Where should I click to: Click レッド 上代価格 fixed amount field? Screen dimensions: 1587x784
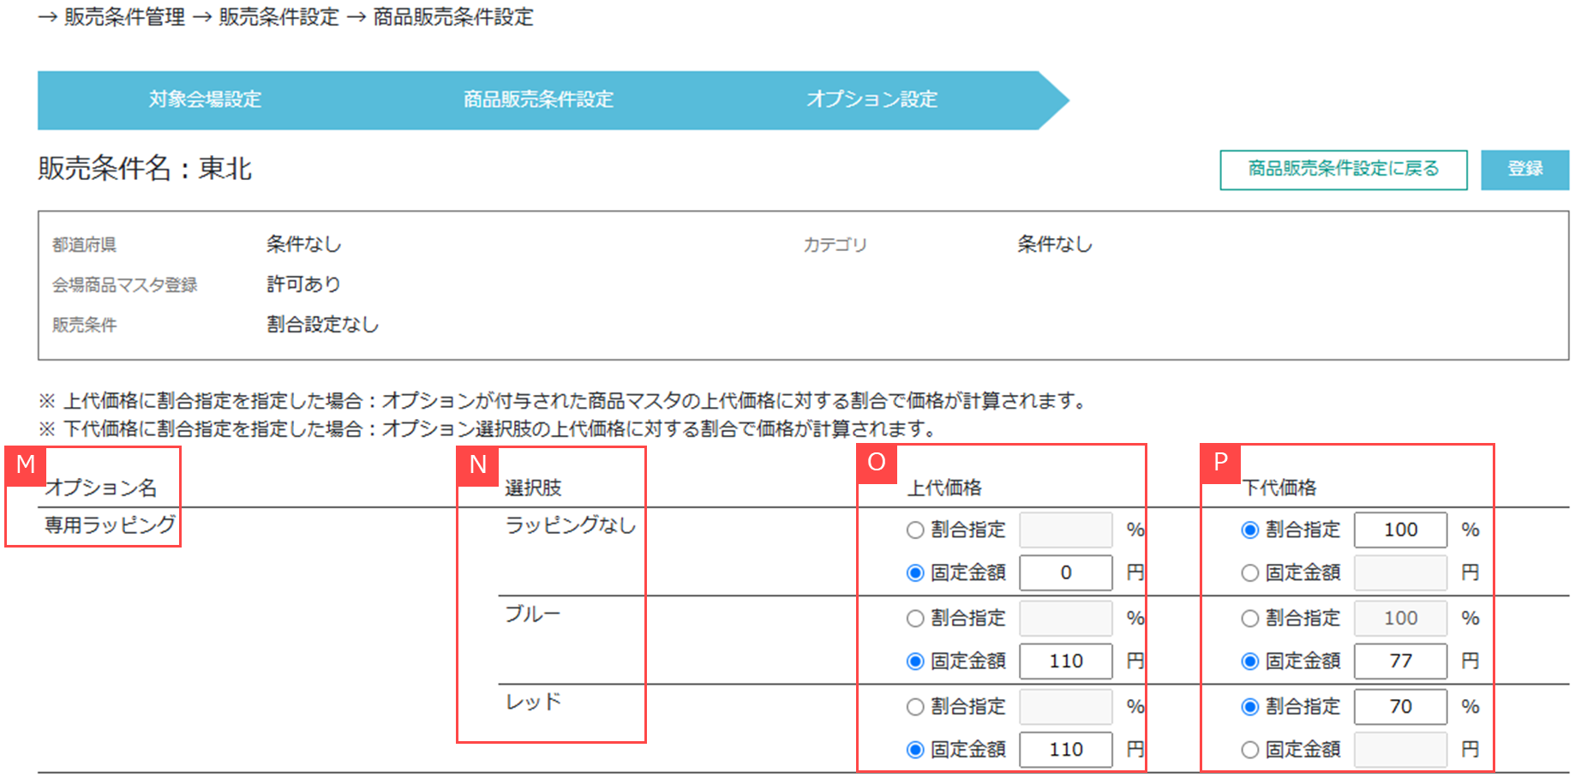tap(1065, 750)
